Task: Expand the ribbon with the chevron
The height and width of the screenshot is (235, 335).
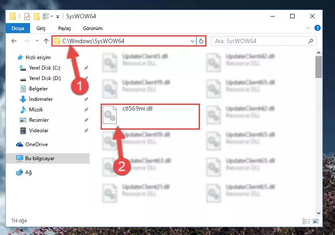Action: pyautogui.click(x=308, y=28)
